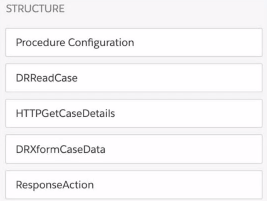Select the HTTP action block for case details

click(x=133, y=113)
